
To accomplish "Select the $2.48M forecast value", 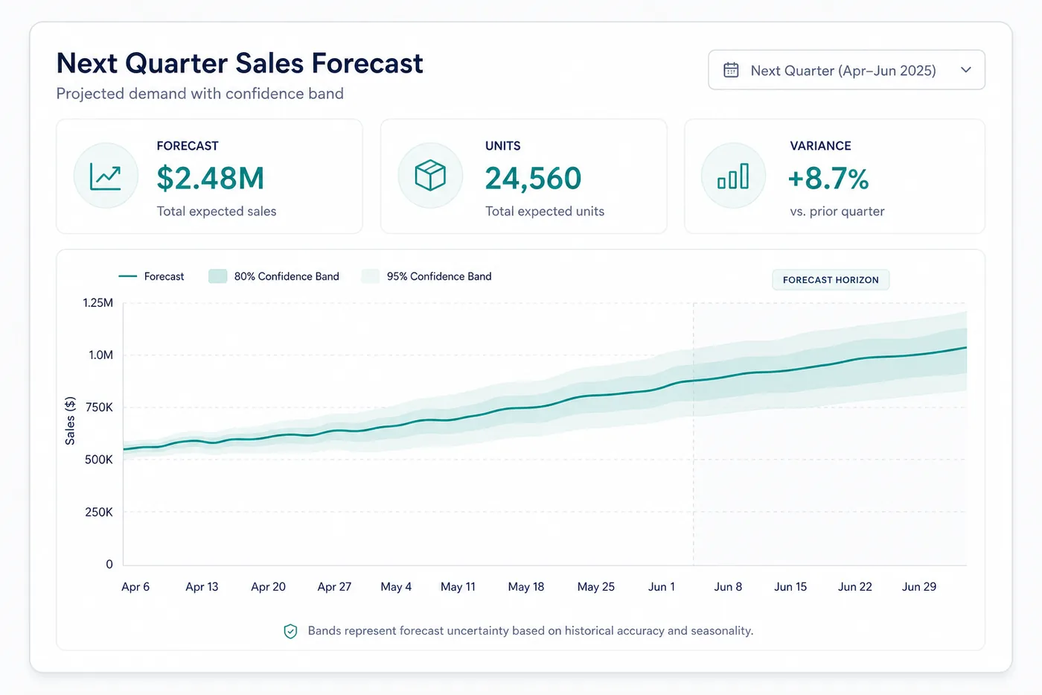I will (211, 179).
